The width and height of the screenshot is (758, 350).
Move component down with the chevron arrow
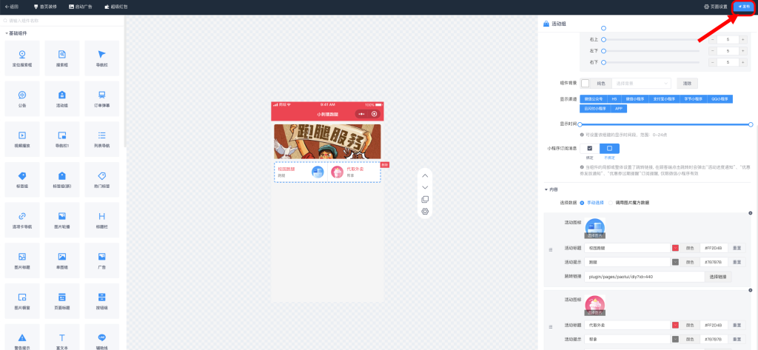coord(425,187)
